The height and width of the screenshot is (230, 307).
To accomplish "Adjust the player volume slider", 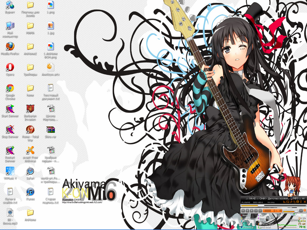I will pos(291,212).
